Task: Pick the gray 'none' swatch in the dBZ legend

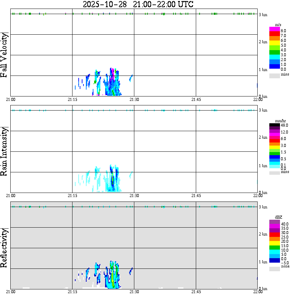Action: pos(274,269)
